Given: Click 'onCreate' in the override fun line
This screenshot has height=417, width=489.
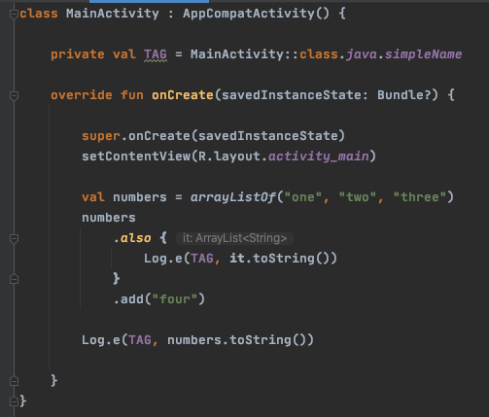Looking at the screenshot, I should click(x=183, y=95).
